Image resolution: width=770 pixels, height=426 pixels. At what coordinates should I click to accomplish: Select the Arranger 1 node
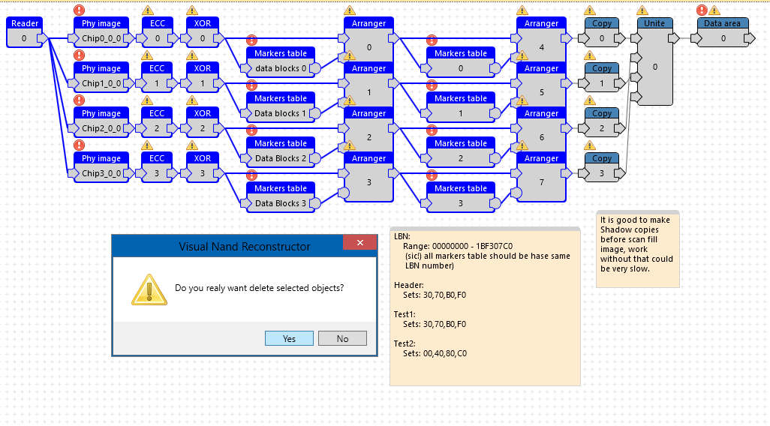point(368,85)
